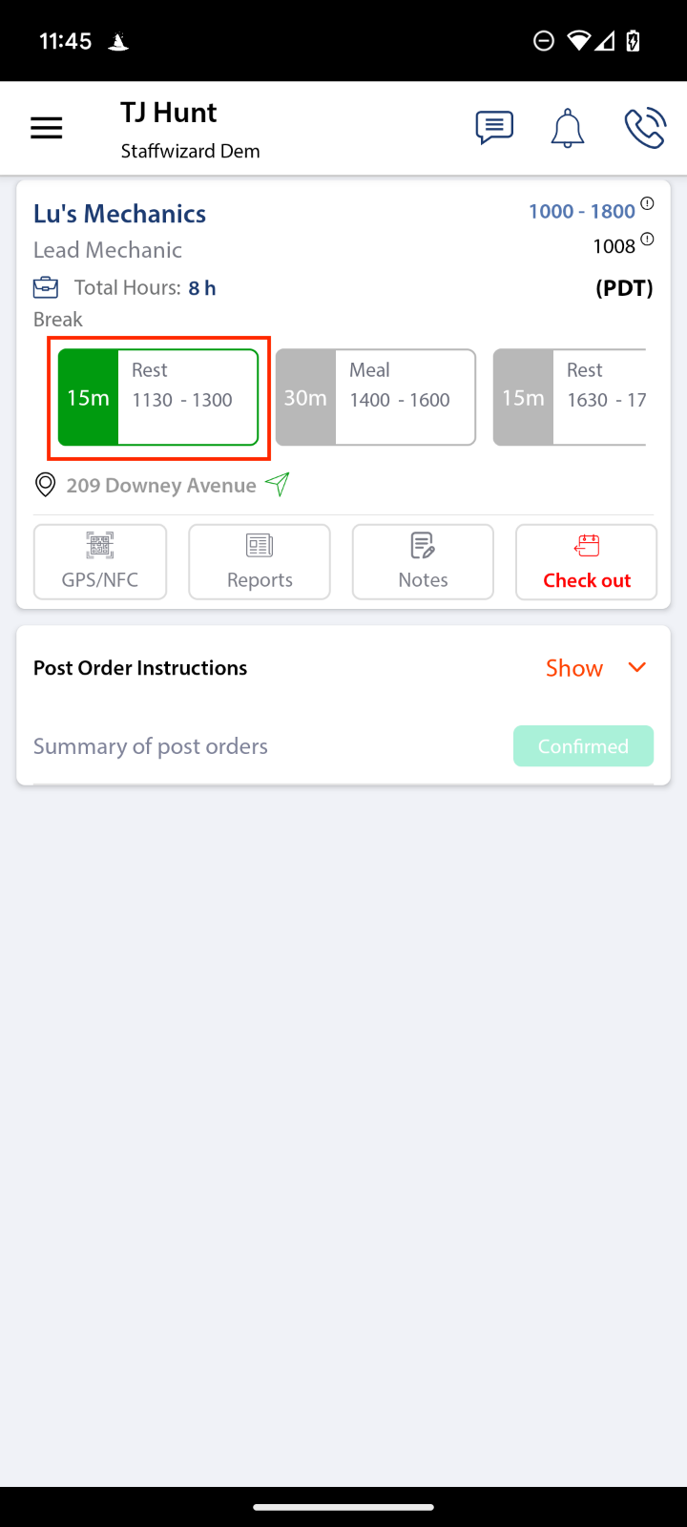The height and width of the screenshot is (1527, 687).
Task: Tap the info icon beside 1008
Action: [x=647, y=240]
